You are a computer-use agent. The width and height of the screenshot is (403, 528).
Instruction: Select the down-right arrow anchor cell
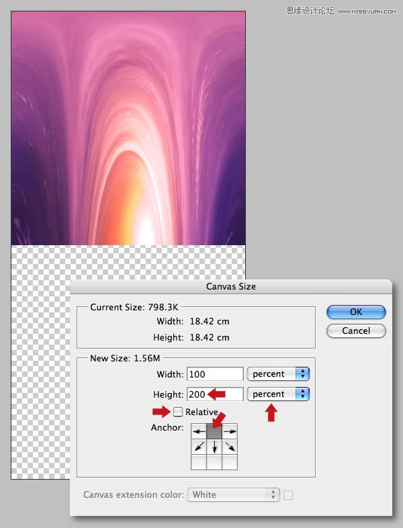click(x=230, y=447)
